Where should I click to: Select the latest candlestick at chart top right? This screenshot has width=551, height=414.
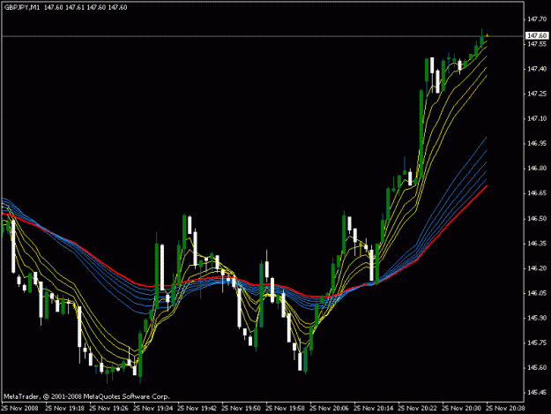coord(487,35)
